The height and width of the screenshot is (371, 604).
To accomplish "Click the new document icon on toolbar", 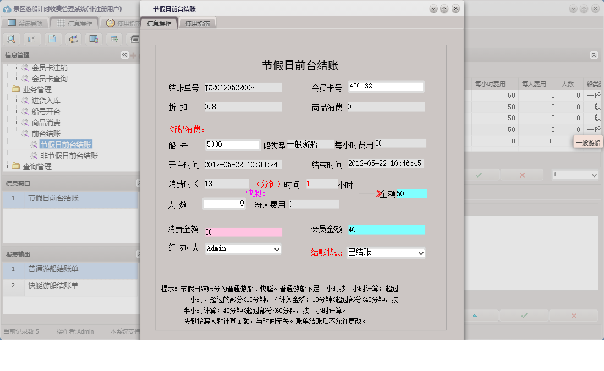I will 52,38.
